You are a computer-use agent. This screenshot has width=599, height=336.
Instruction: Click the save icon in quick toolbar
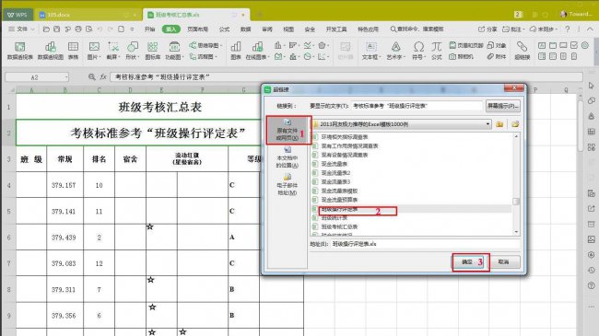pos(56,29)
